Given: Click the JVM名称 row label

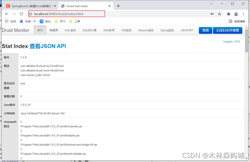Looking at the screenshot, I should [x=9, y=113].
